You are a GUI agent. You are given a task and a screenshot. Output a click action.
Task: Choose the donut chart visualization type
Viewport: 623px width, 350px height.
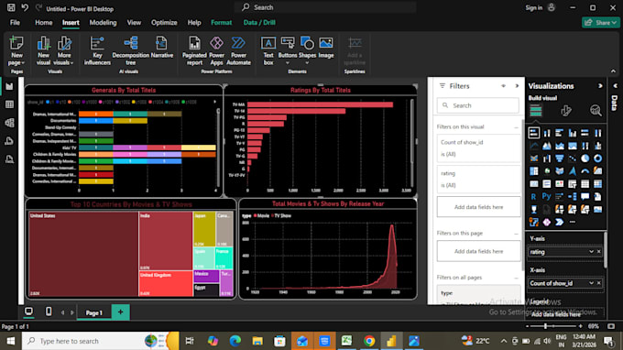[597, 159]
